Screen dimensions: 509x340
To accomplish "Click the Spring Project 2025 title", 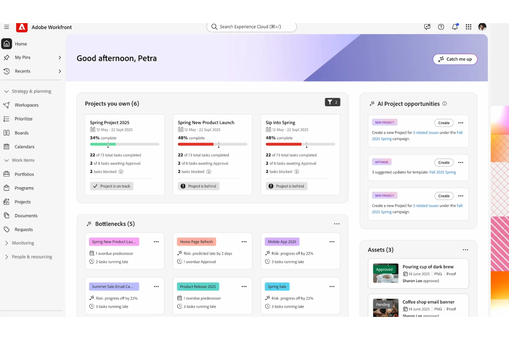I will click(x=110, y=123).
